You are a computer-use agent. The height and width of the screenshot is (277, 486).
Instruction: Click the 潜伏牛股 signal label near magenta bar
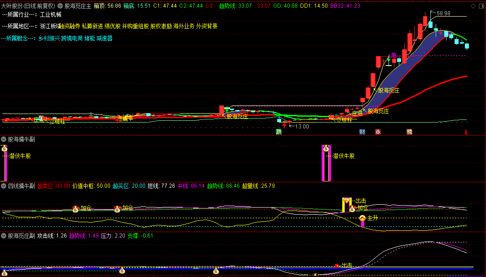coord(344,156)
